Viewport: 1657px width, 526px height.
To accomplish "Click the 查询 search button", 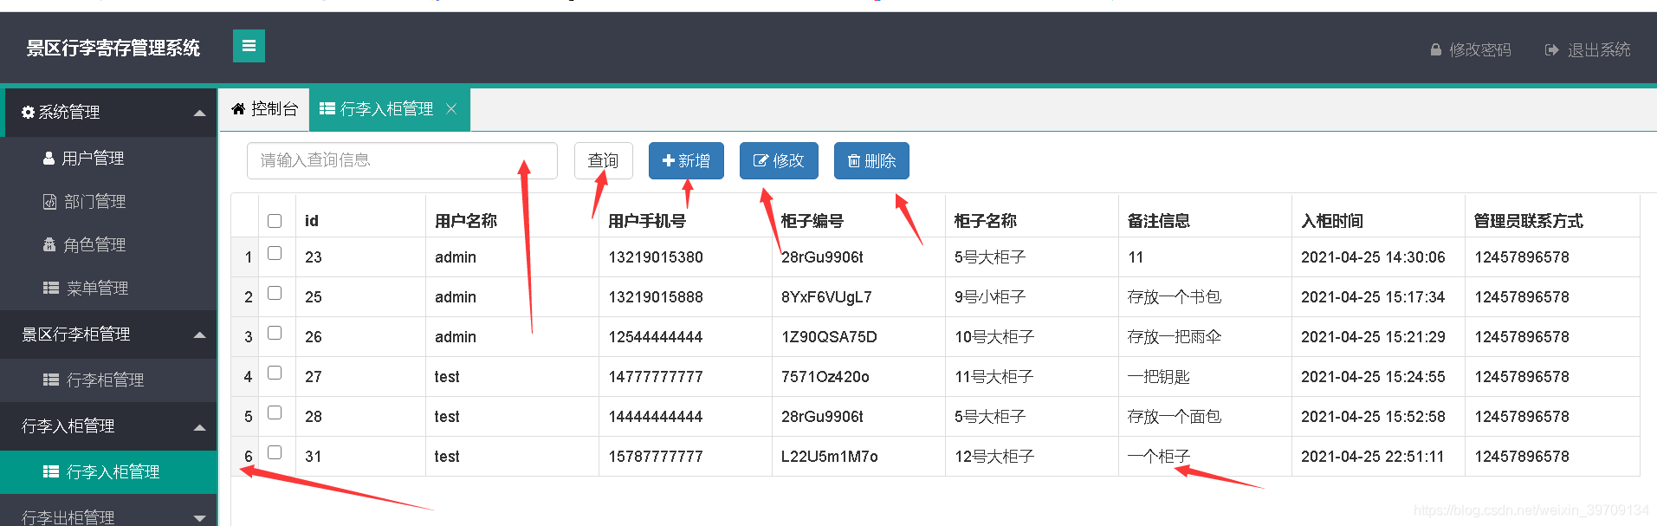I will click(604, 161).
